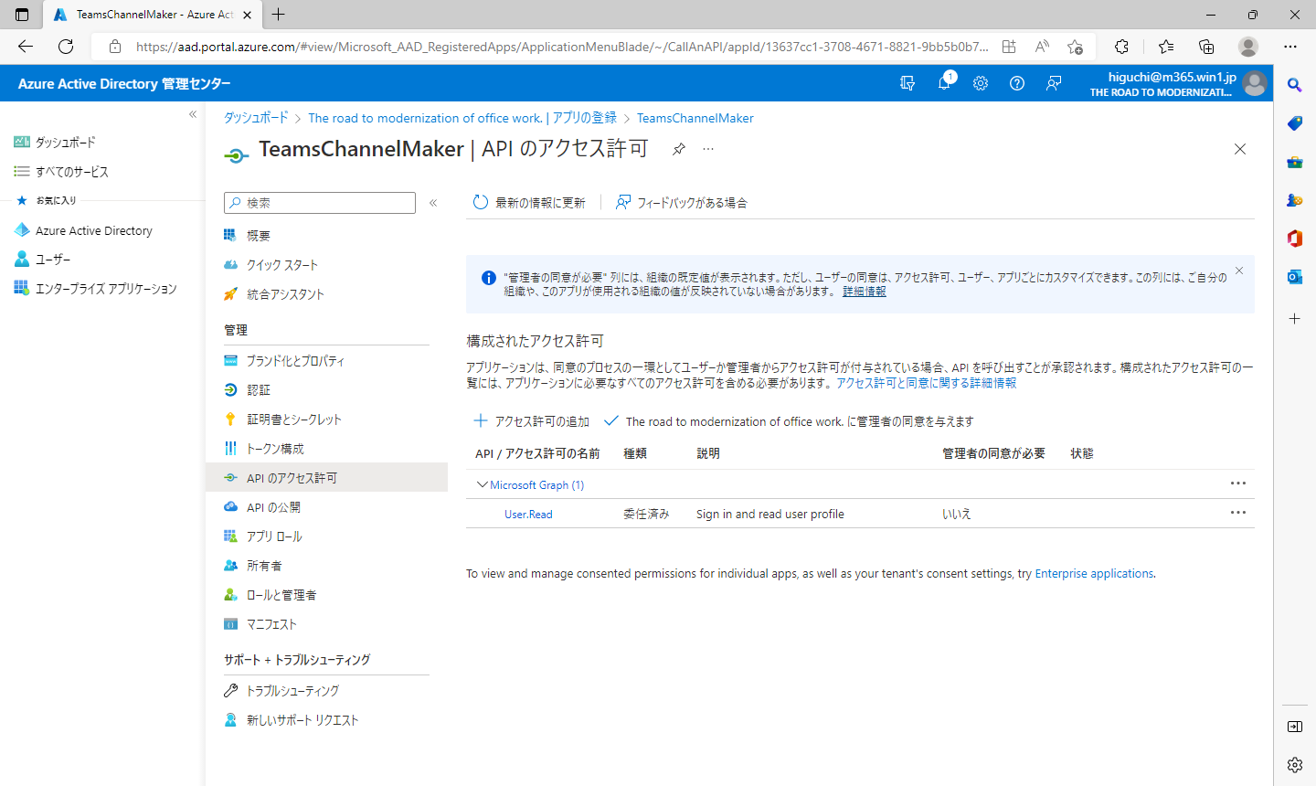Open a new browser tab
1316x786 pixels.
point(279,15)
